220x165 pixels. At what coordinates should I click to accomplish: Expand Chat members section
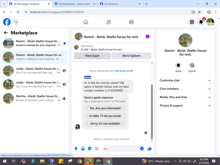click(x=185, y=89)
